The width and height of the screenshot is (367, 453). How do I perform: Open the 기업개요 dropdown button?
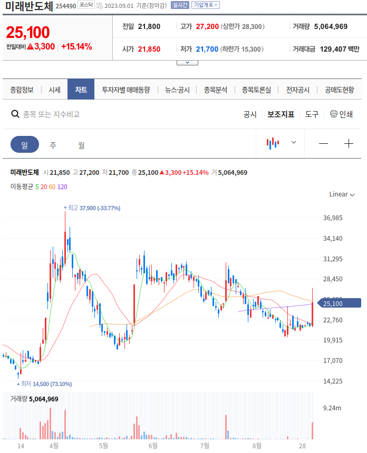coord(206,5)
